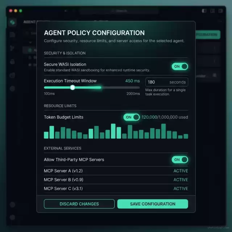Image resolution: width=232 pixels, height=232 pixels.
Task: Click the External Services section heading
Action: (x=63, y=148)
